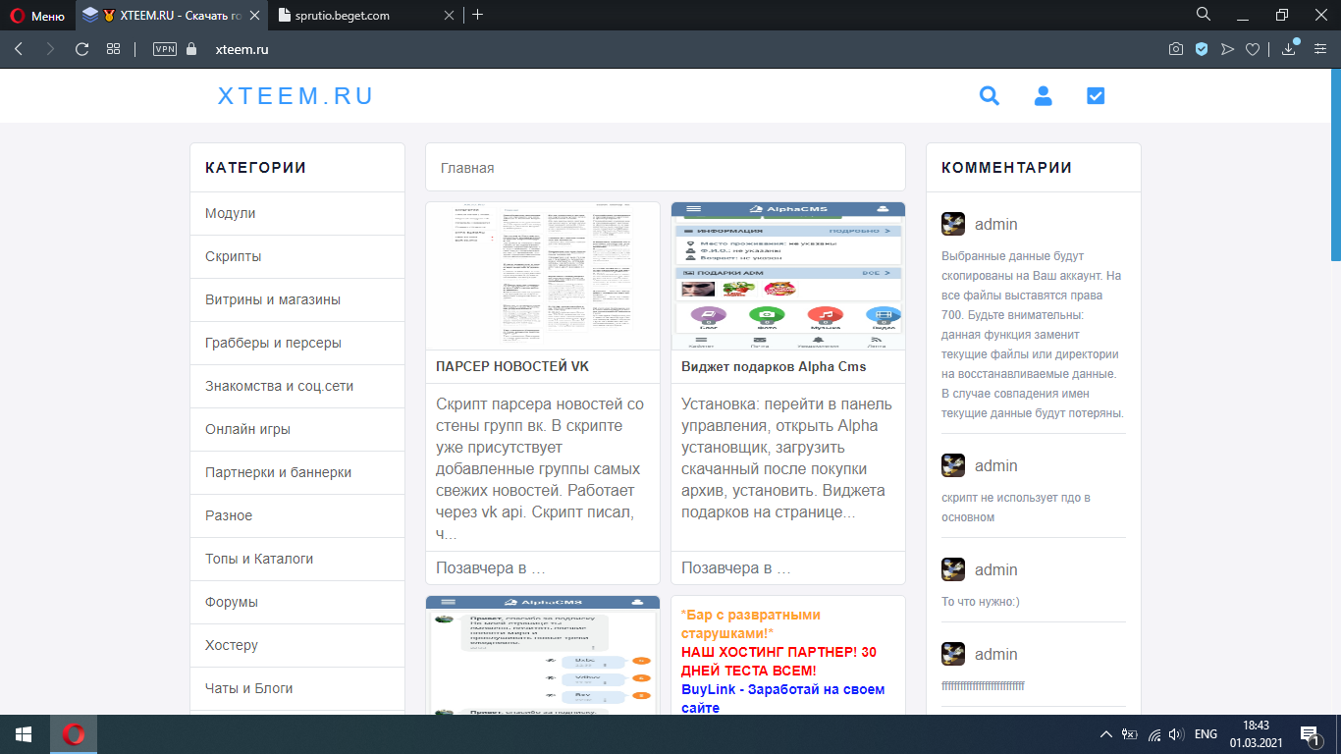Select the Чаты и Блоги category
1341x754 pixels.
pos(297,688)
